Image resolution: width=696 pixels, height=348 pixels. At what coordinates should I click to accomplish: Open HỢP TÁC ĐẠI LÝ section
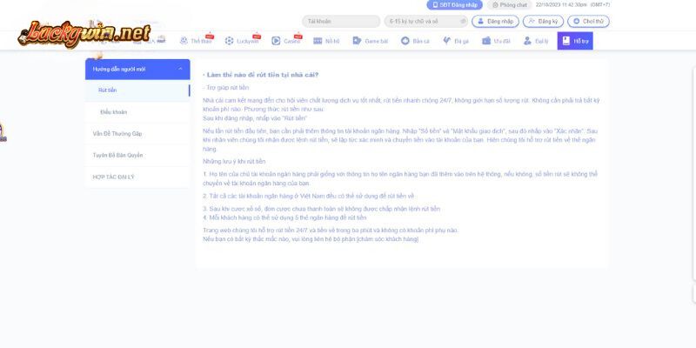tap(137, 177)
